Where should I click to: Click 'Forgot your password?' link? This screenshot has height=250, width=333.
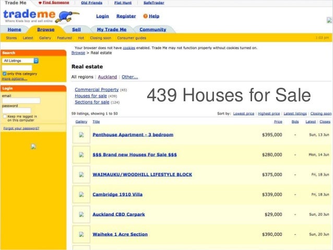tap(21, 128)
